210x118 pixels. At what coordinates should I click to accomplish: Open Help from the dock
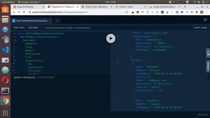click(5, 29)
